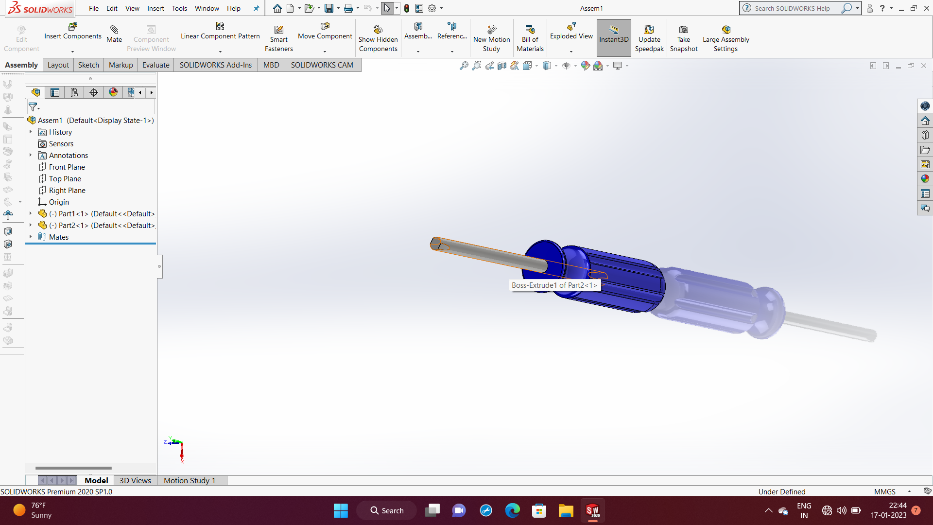Take Snapshot of the assembly
933x525 pixels.
pos(684,39)
